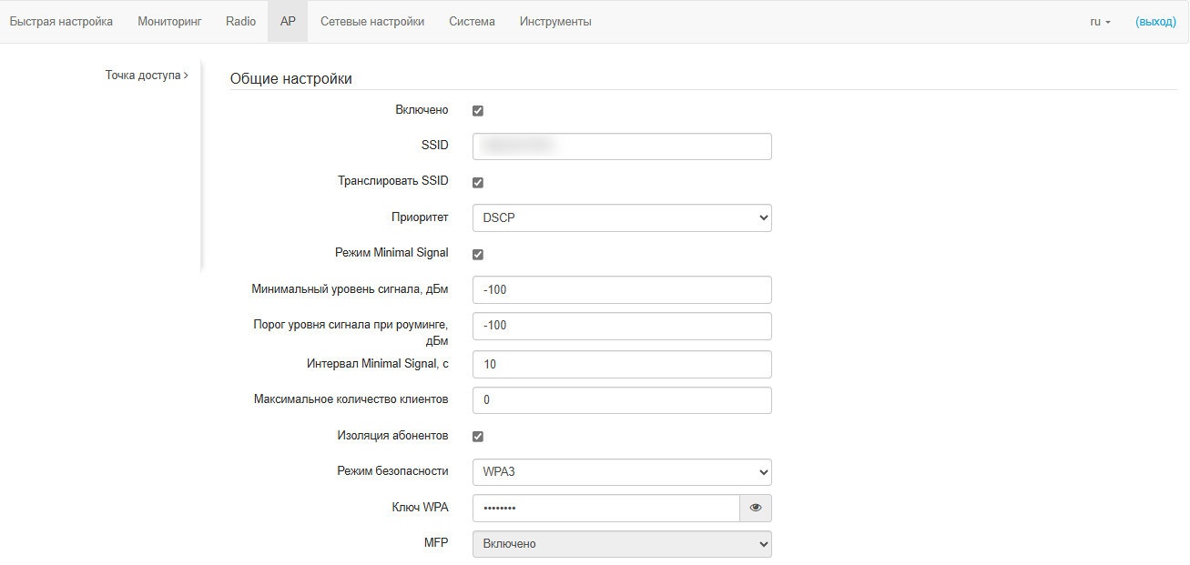The image size is (1190, 565).
Task: Disable Режим Minimal Signal checkbox
Action: (478, 255)
